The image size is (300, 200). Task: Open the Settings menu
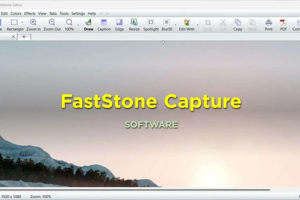tap(78, 14)
